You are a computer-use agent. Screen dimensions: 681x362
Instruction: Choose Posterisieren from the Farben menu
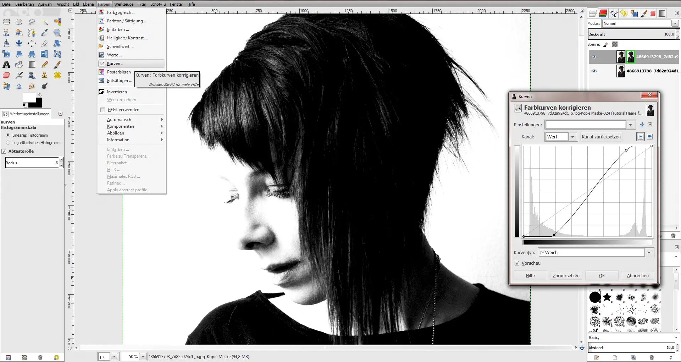tap(119, 72)
